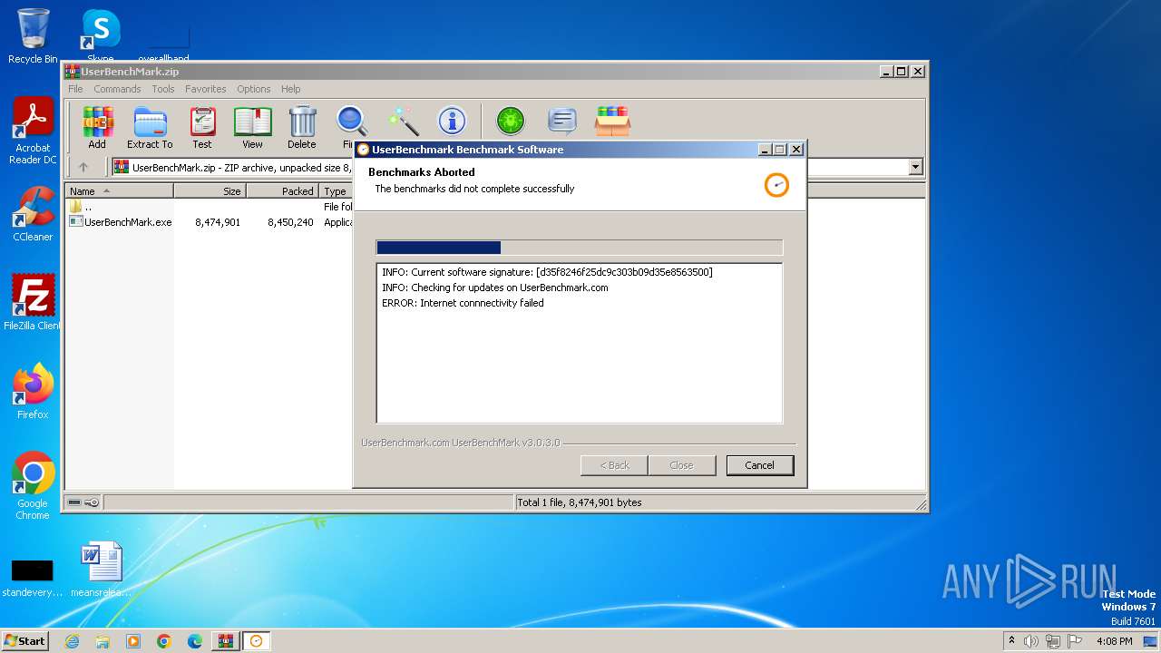The image size is (1161, 653).
Task: Click the Checking for updates log line
Action: pos(495,288)
